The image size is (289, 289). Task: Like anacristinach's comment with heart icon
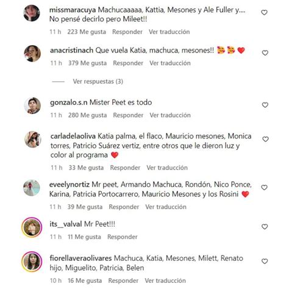pyautogui.click(x=265, y=53)
